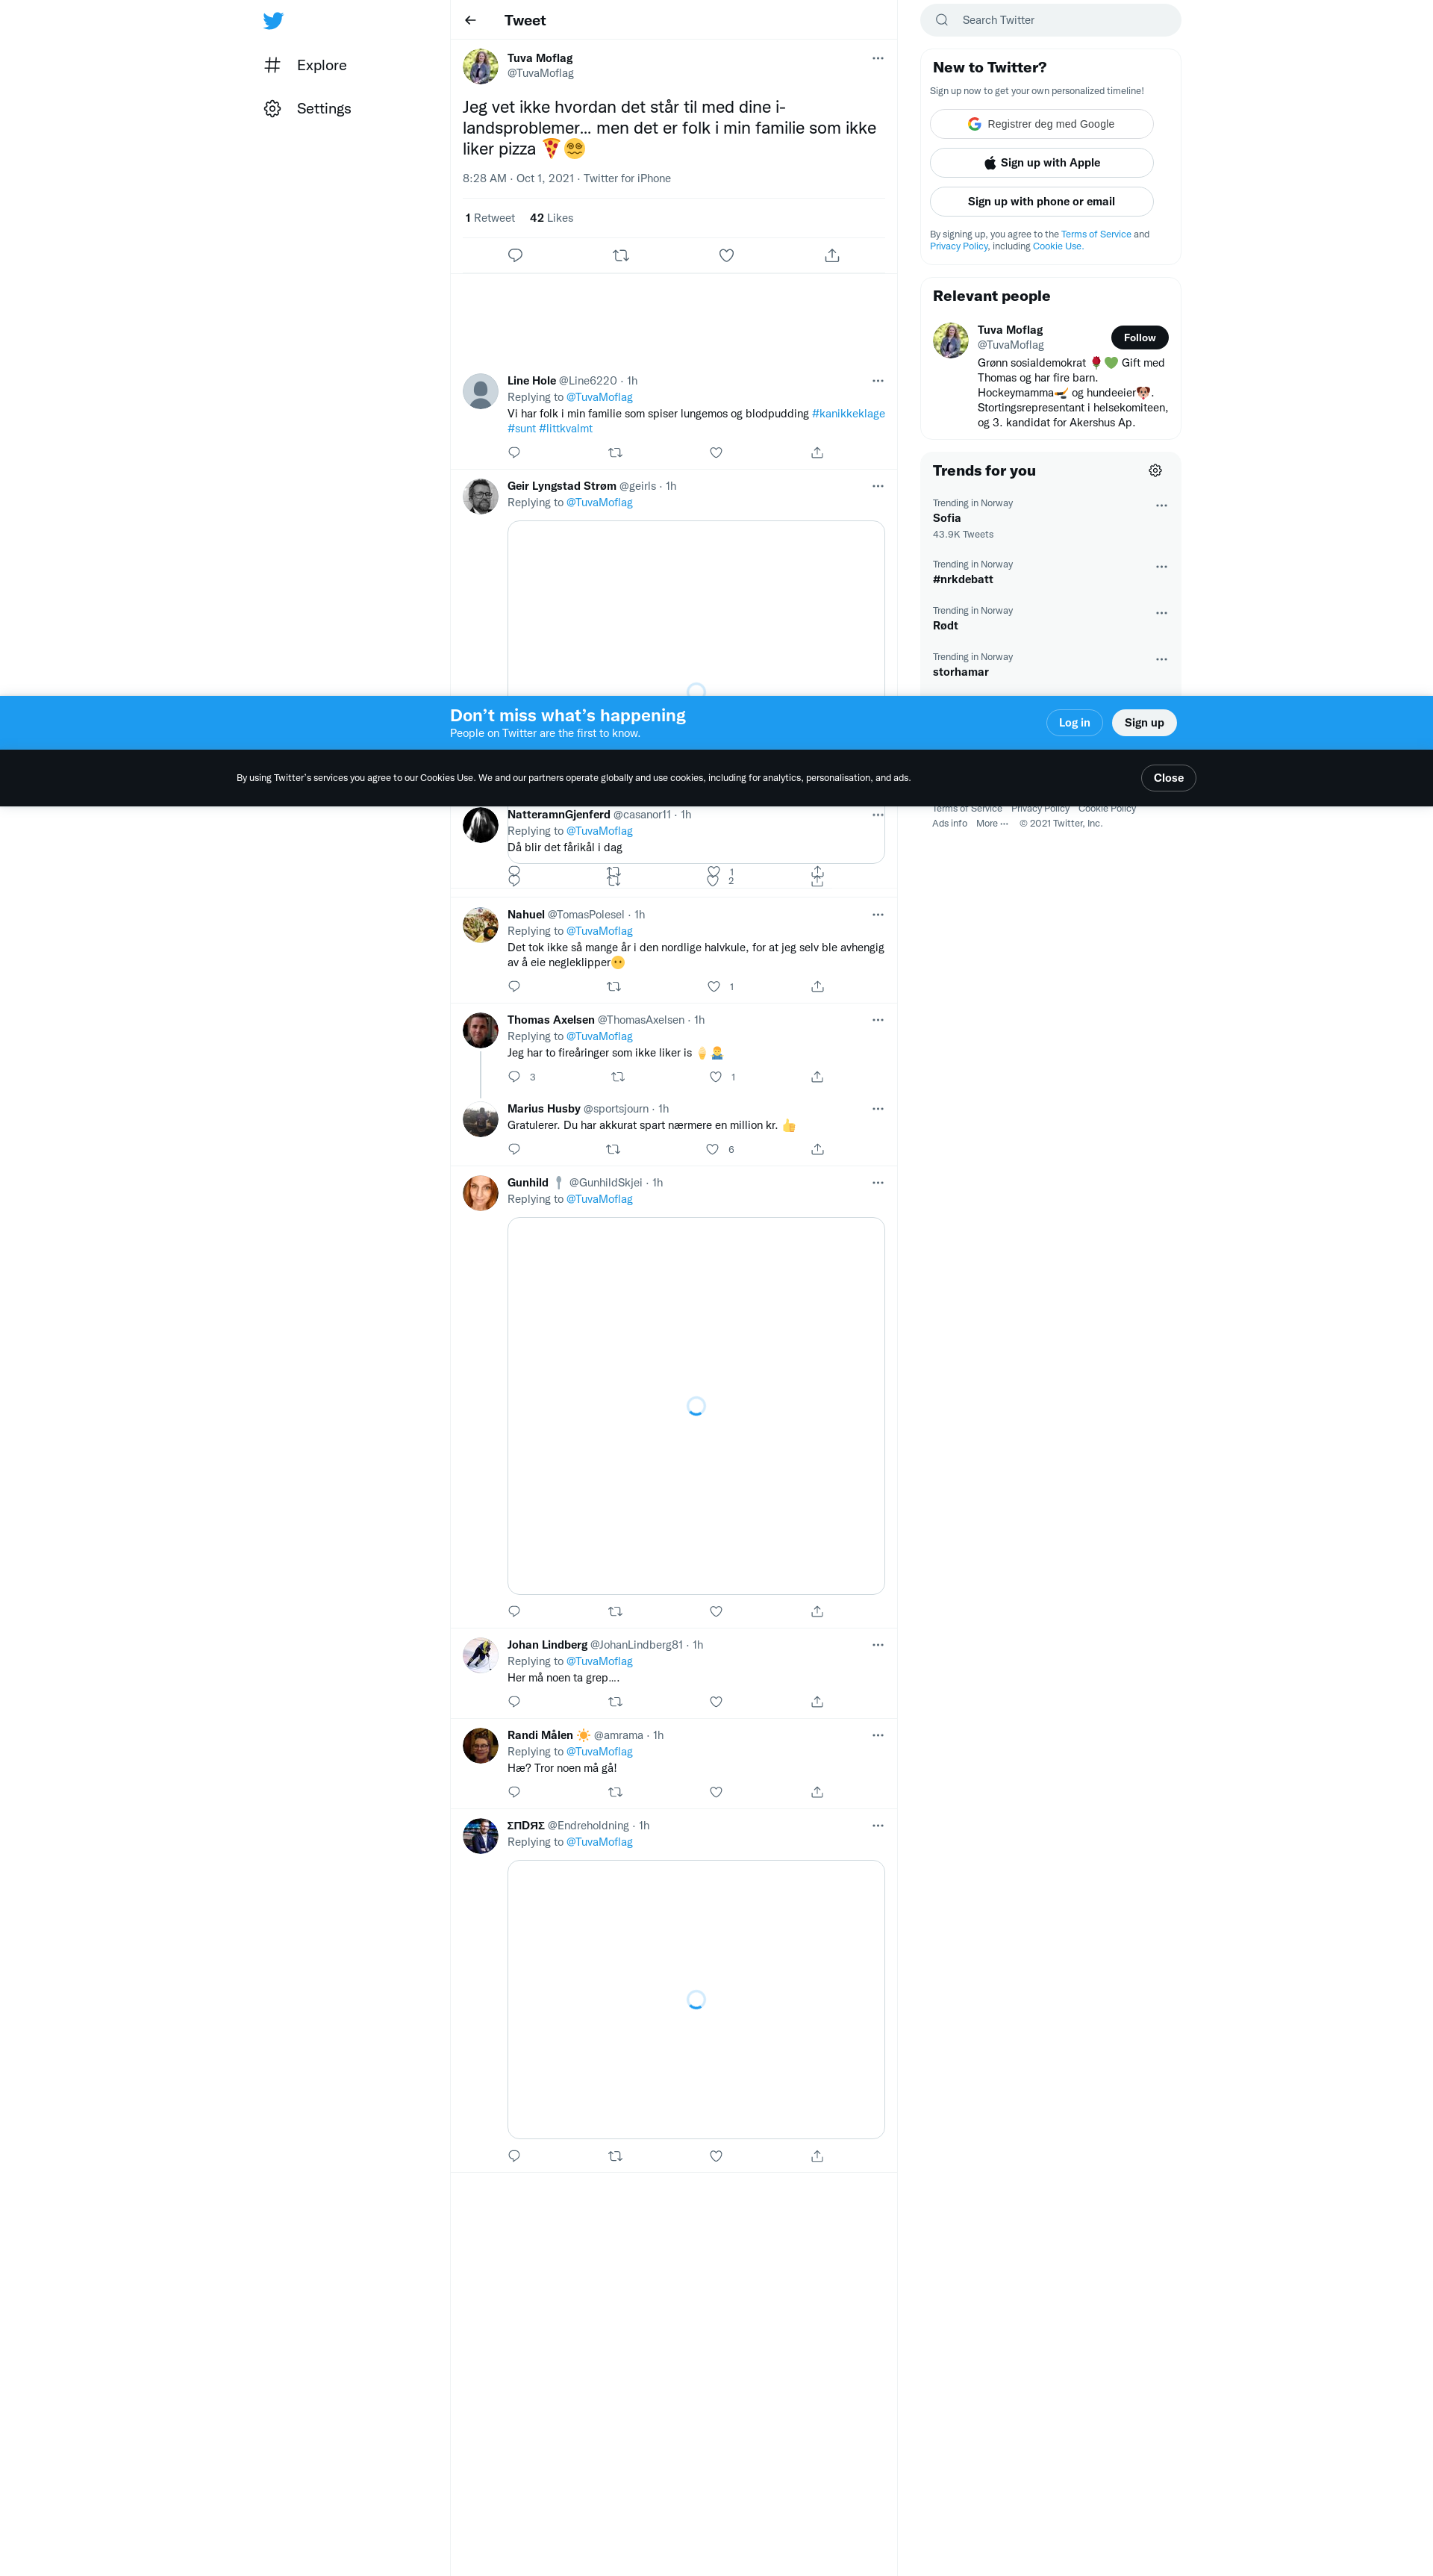Log in from the blue banner
The height and width of the screenshot is (2576, 1433).
[x=1074, y=723]
